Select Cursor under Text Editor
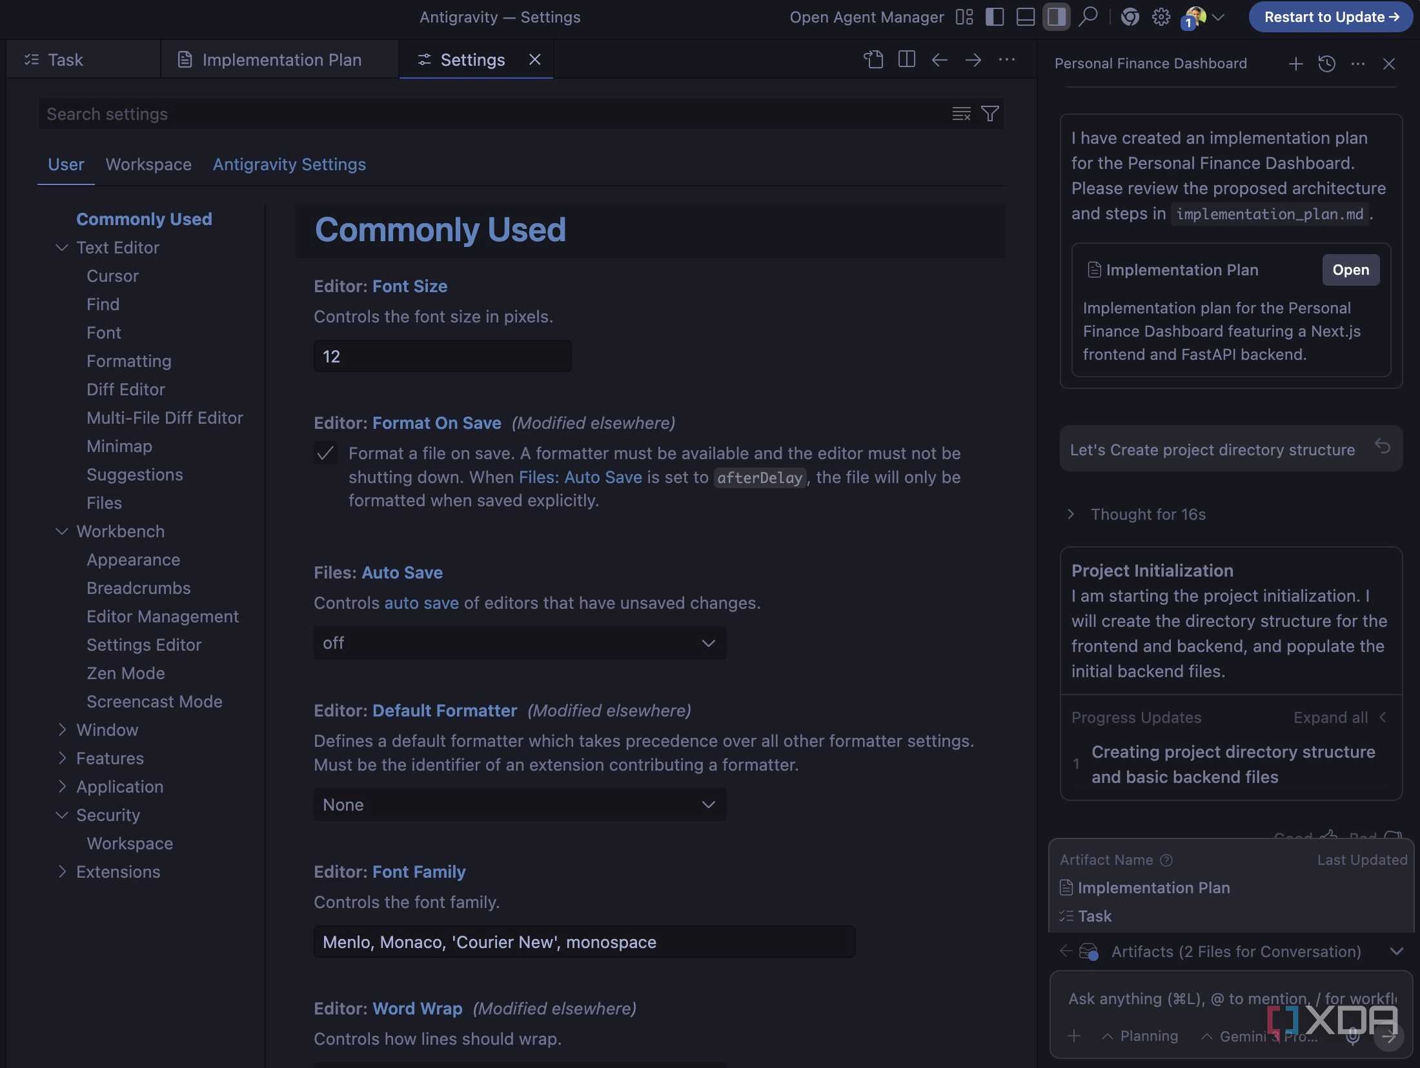The width and height of the screenshot is (1420, 1068). 112,275
